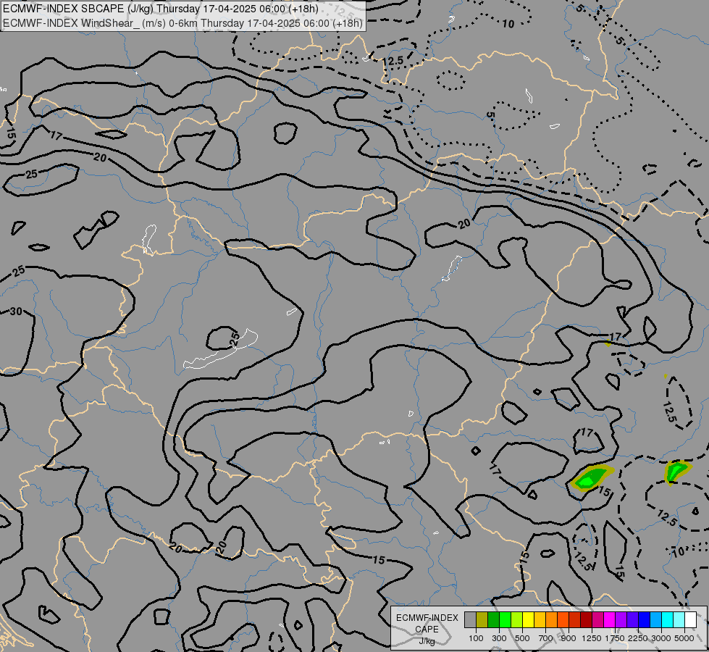The height and width of the screenshot is (652, 709).
Task: Pick the bright magenta swatch left of 1750
Action: point(610,619)
